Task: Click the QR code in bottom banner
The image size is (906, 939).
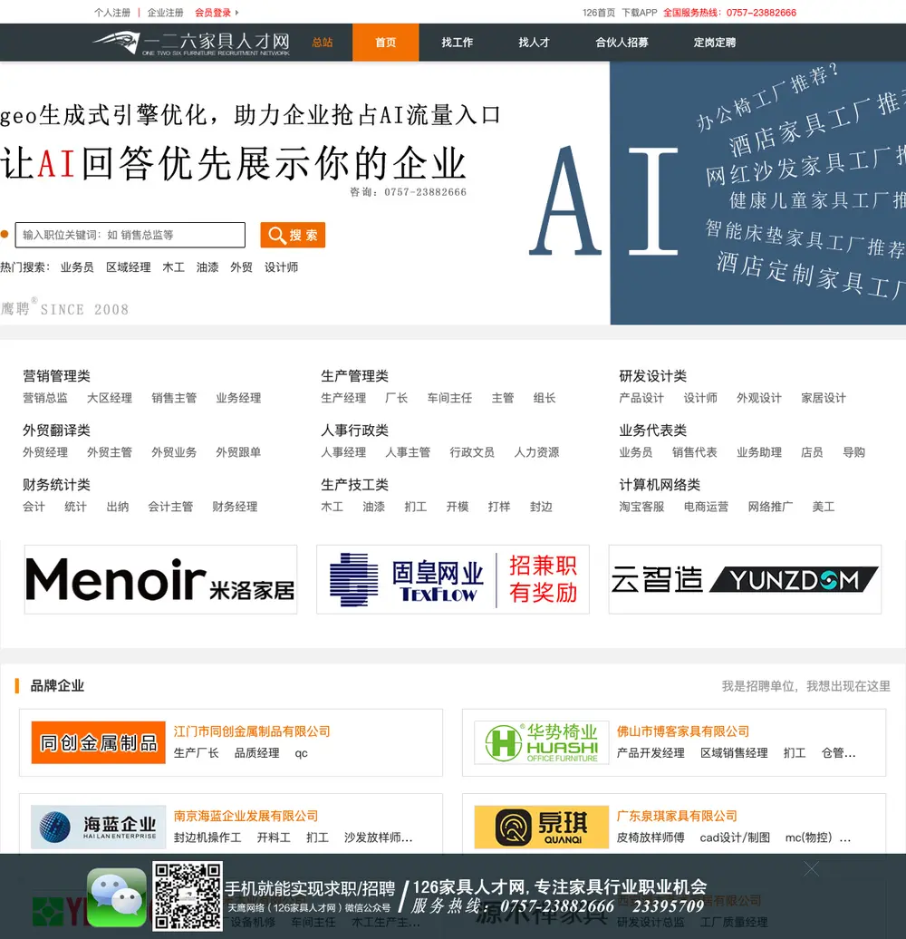Action: coord(188,895)
